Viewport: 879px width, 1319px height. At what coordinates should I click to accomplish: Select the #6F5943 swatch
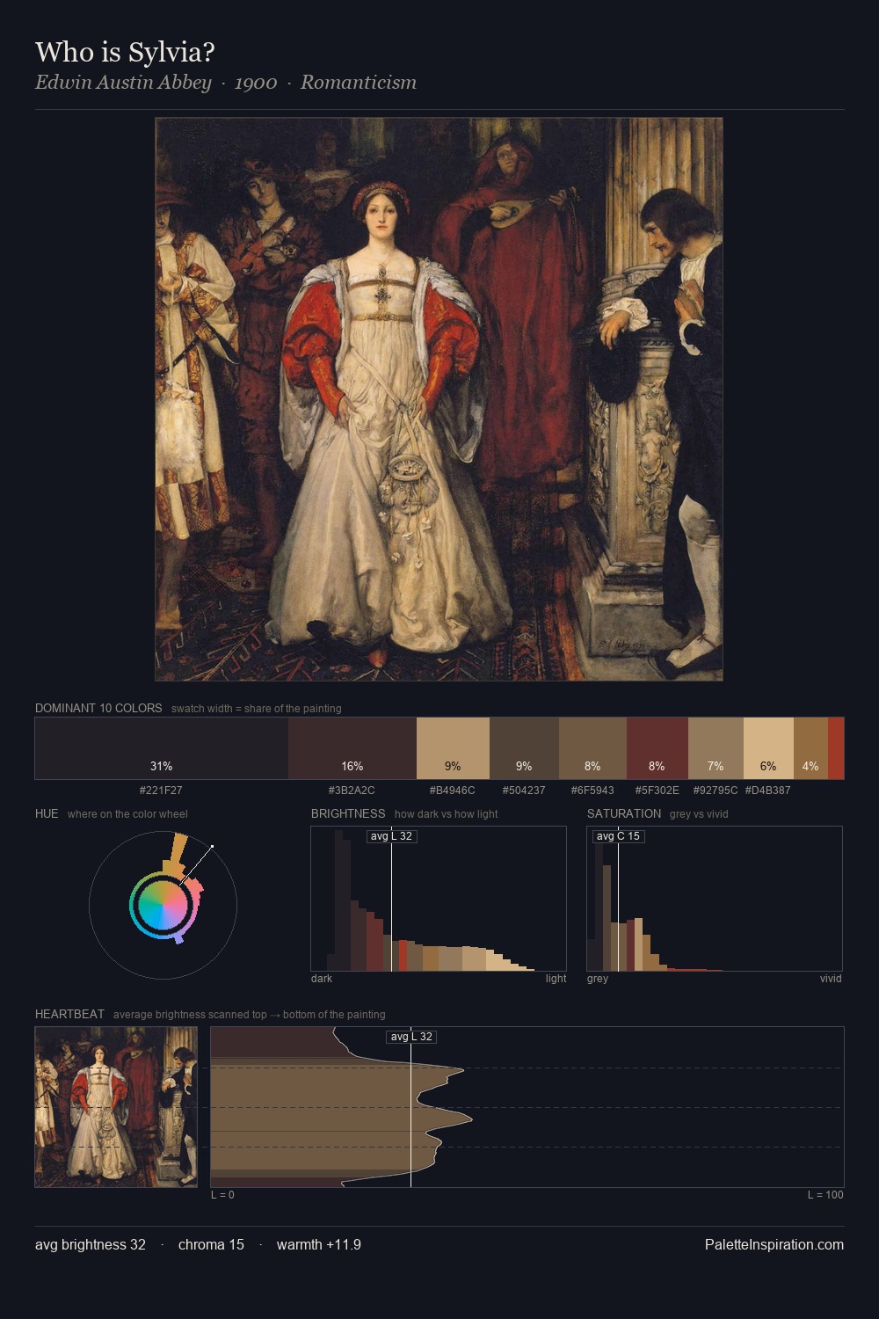click(592, 748)
